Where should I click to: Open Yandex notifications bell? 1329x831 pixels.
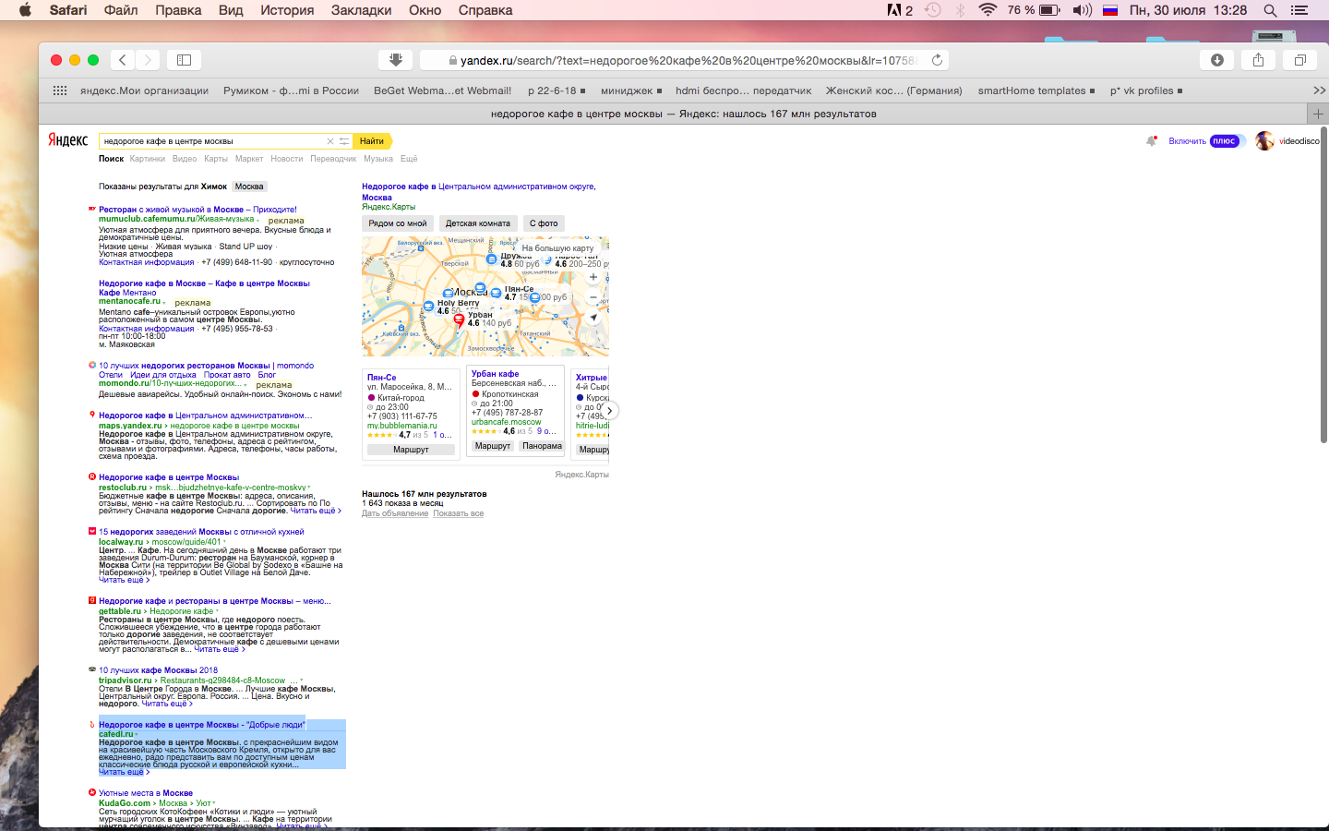click(x=1151, y=141)
